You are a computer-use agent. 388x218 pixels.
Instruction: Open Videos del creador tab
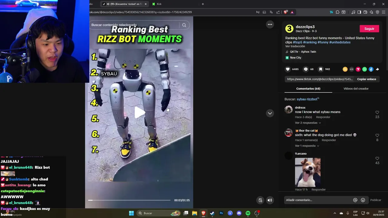(x=356, y=89)
